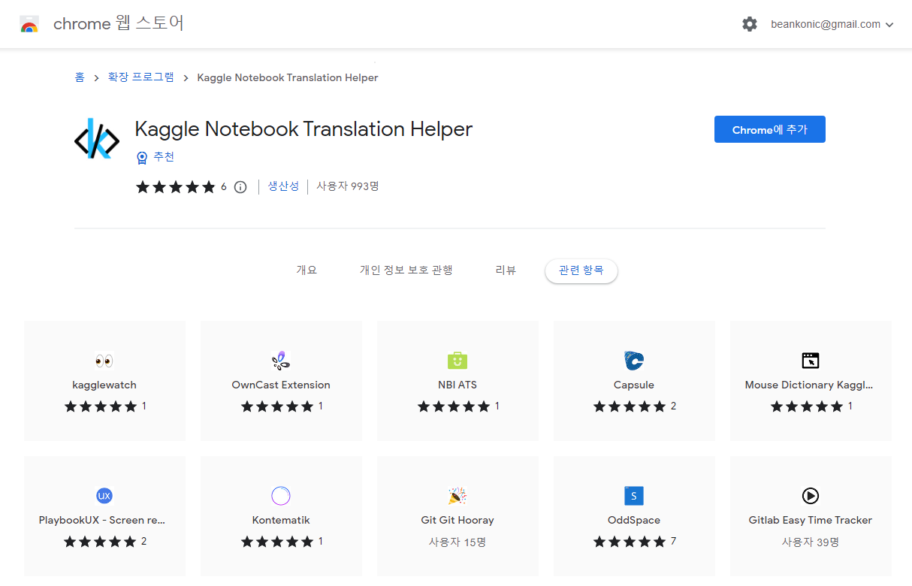Go to the 홈 breadcrumb link

[x=80, y=77]
